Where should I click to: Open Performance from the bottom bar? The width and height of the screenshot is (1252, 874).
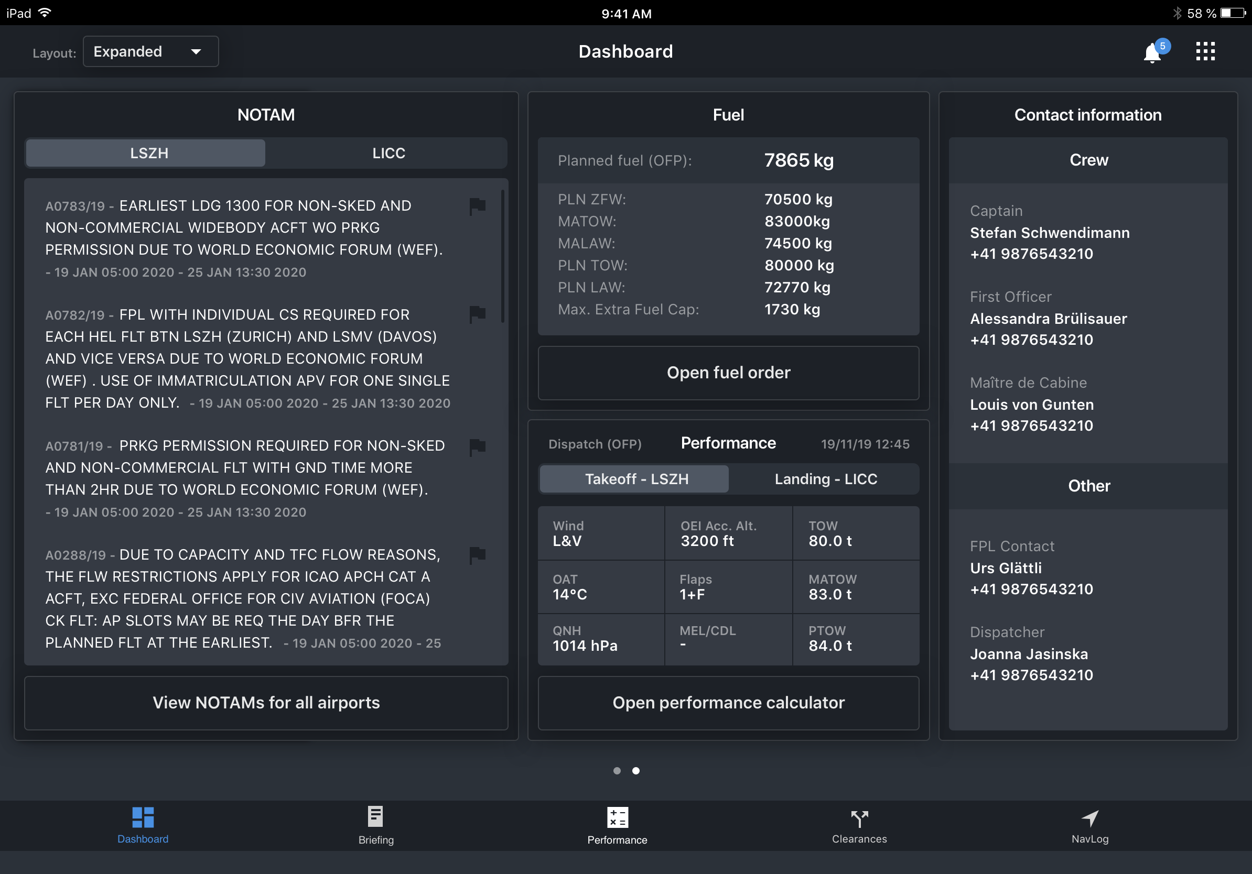point(617,824)
